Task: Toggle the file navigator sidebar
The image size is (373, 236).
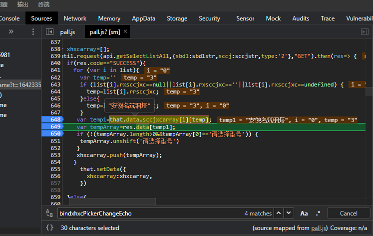Action: (49, 31)
